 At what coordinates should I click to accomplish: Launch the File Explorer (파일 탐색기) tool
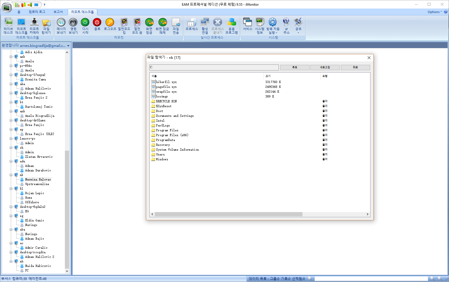click(x=46, y=26)
